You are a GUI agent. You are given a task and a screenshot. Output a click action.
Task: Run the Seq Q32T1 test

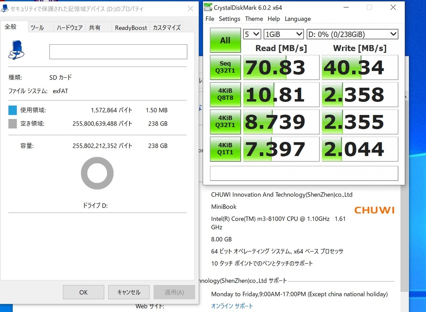click(225, 67)
